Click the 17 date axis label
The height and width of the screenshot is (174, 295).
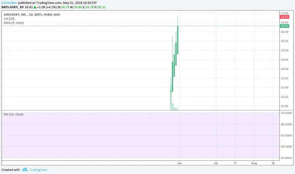[x=235, y=163]
